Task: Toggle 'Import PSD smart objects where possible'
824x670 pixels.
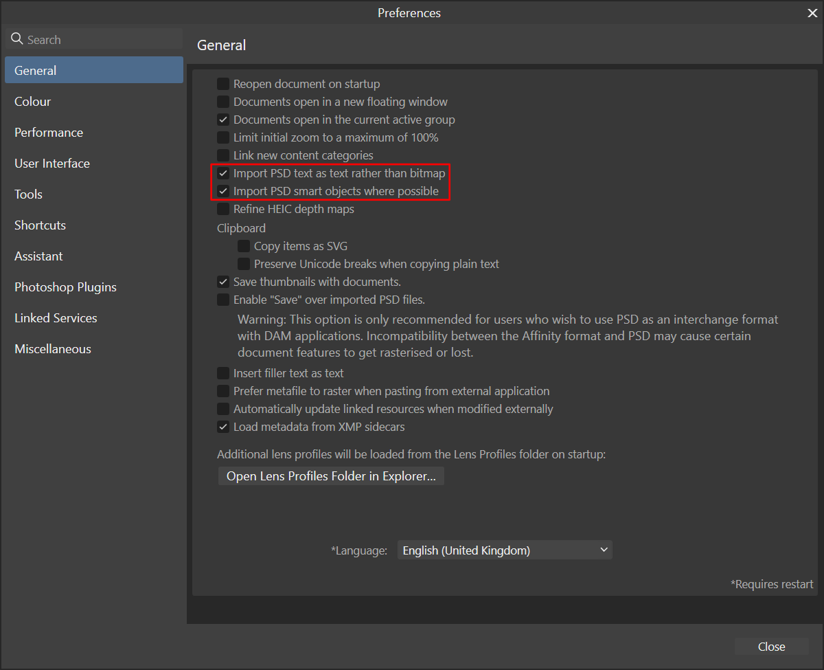Action: pos(222,191)
